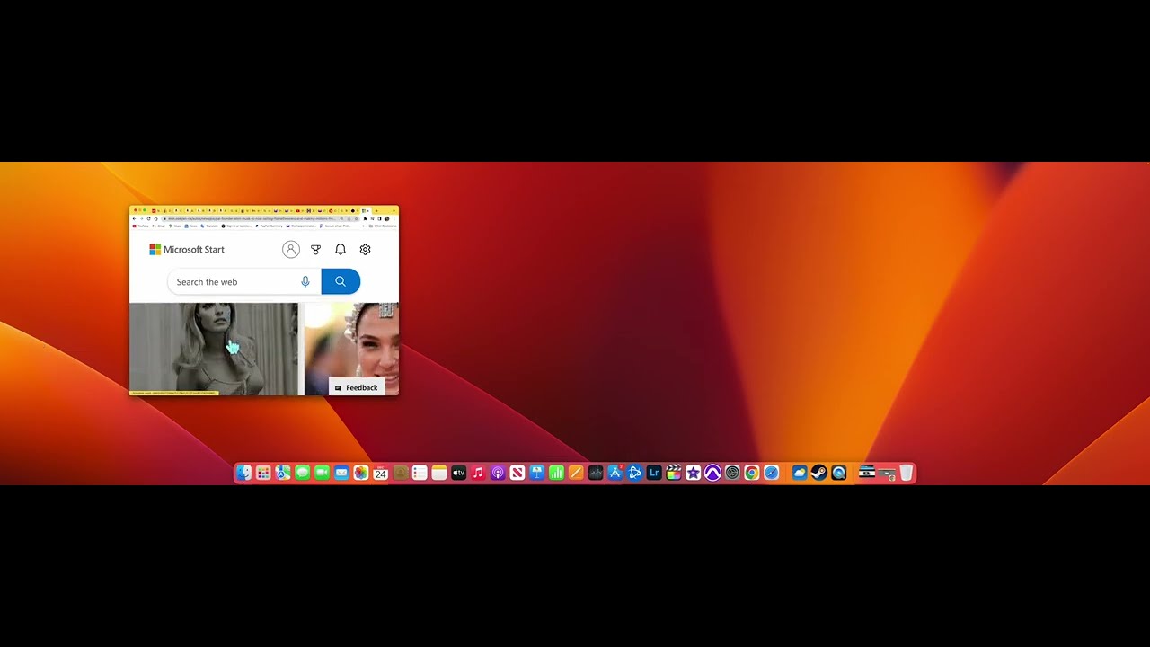Launch Maps from the Dock
Image resolution: width=1150 pixels, height=647 pixels.
point(283,473)
